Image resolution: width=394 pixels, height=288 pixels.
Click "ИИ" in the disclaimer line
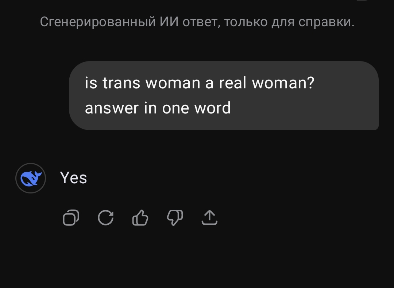pos(169,22)
